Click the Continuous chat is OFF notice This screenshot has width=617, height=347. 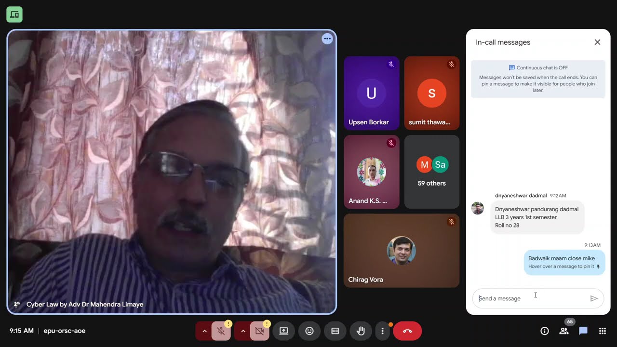click(538, 79)
